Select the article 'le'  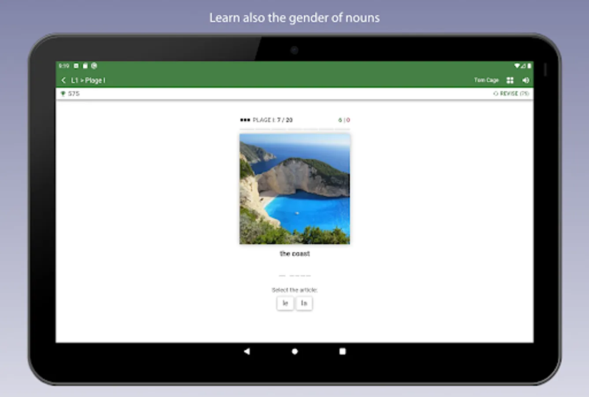click(285, 303)
